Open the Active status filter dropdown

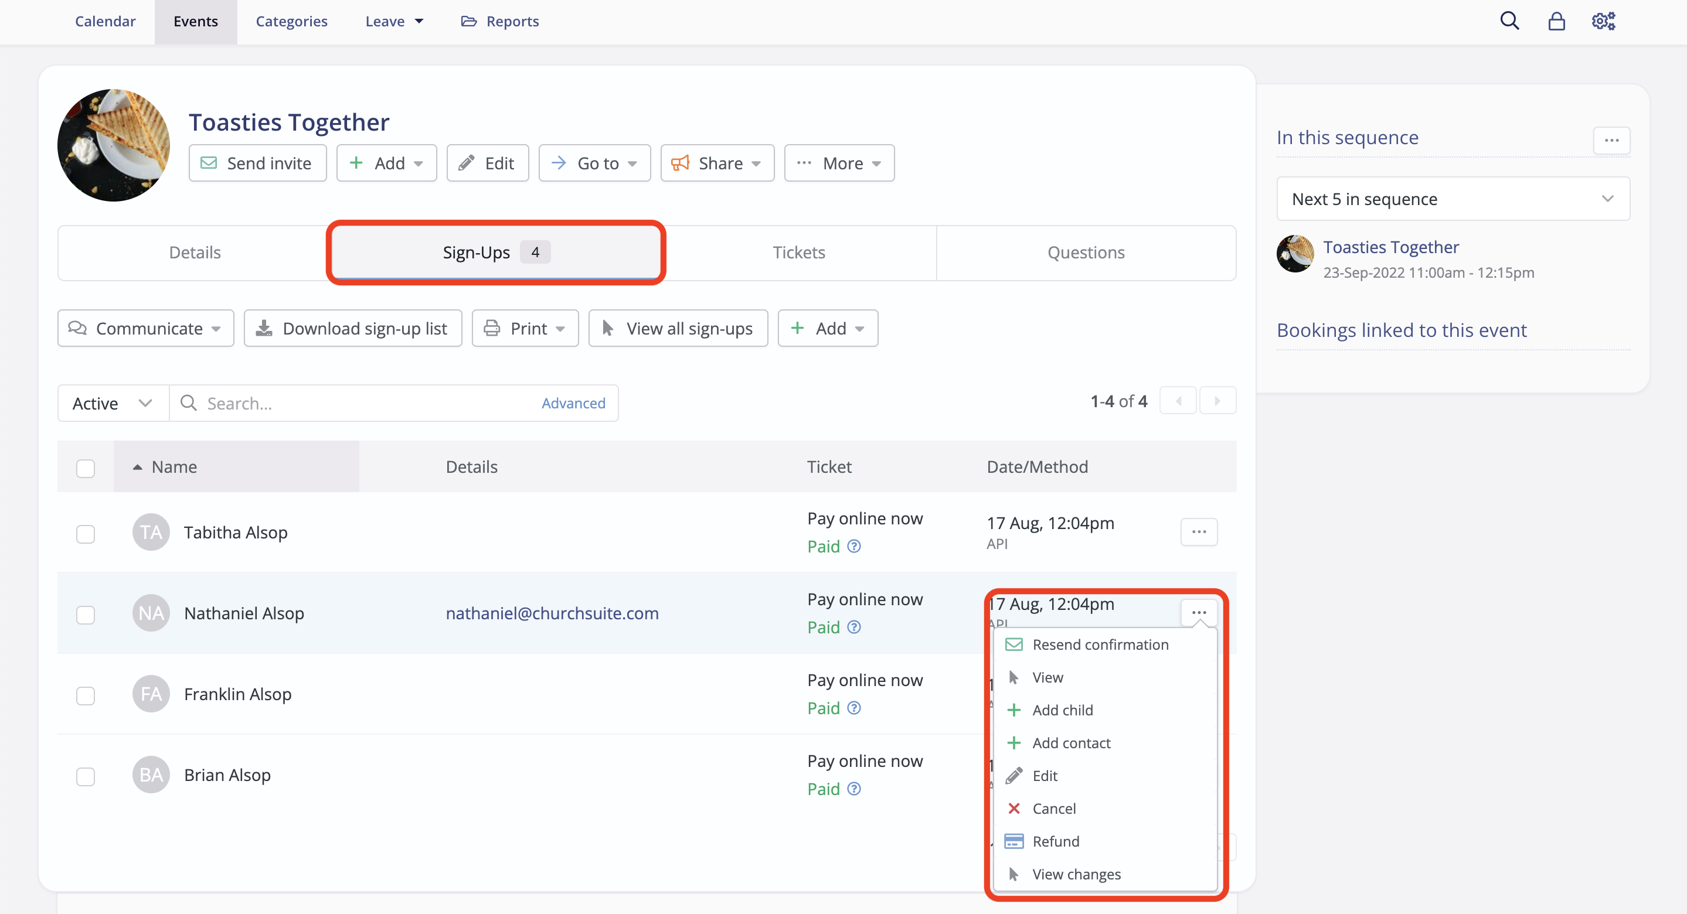click(113, 403)
